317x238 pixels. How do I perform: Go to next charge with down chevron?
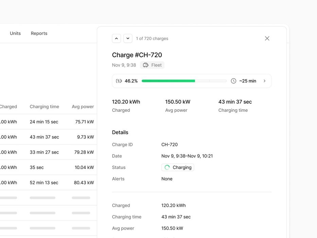tap(128, 38)
